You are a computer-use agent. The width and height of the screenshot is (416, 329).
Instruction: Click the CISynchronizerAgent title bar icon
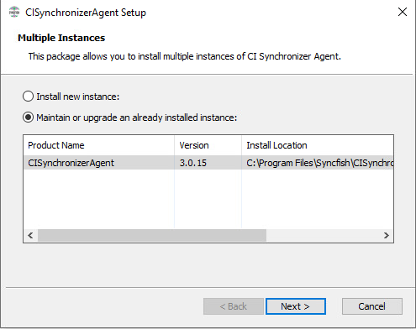[14, 13]
